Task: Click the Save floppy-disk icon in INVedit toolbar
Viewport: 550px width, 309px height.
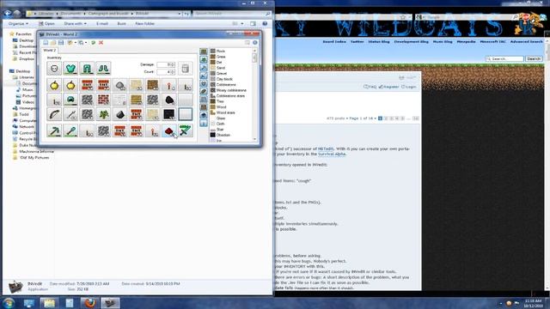Action: (61, 42)
